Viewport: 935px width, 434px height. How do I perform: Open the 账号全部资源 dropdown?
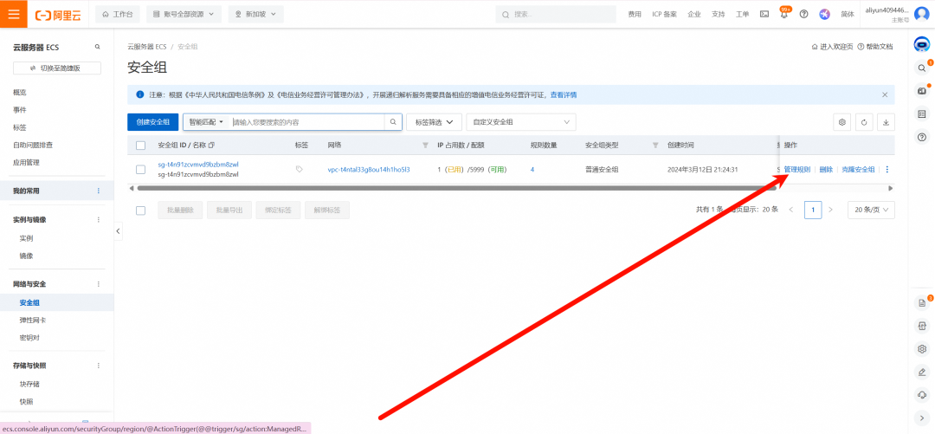pyautogui.click(x=184, y=15)
